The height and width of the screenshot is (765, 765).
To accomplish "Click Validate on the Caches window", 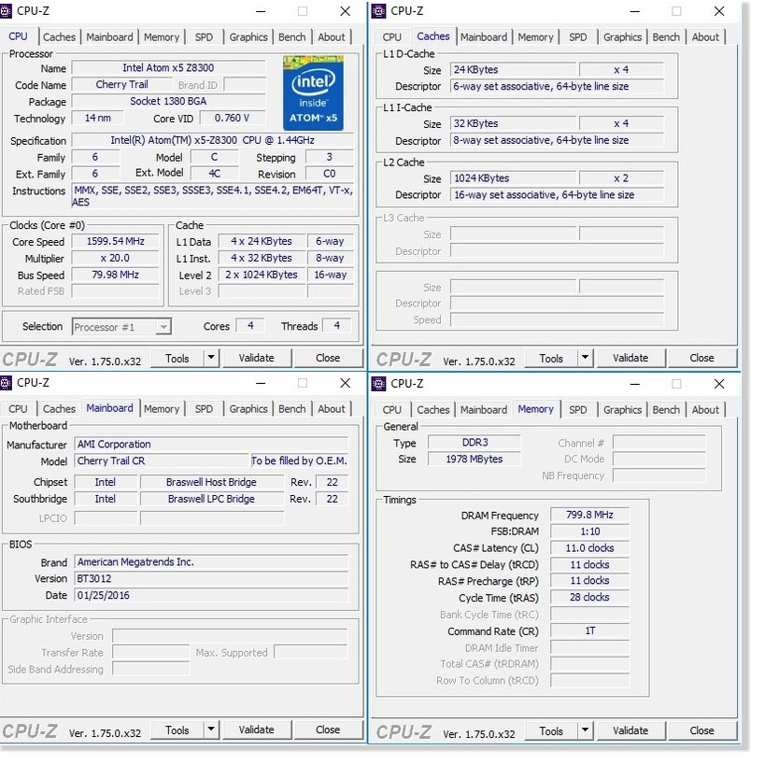I will tap(631, 358).
